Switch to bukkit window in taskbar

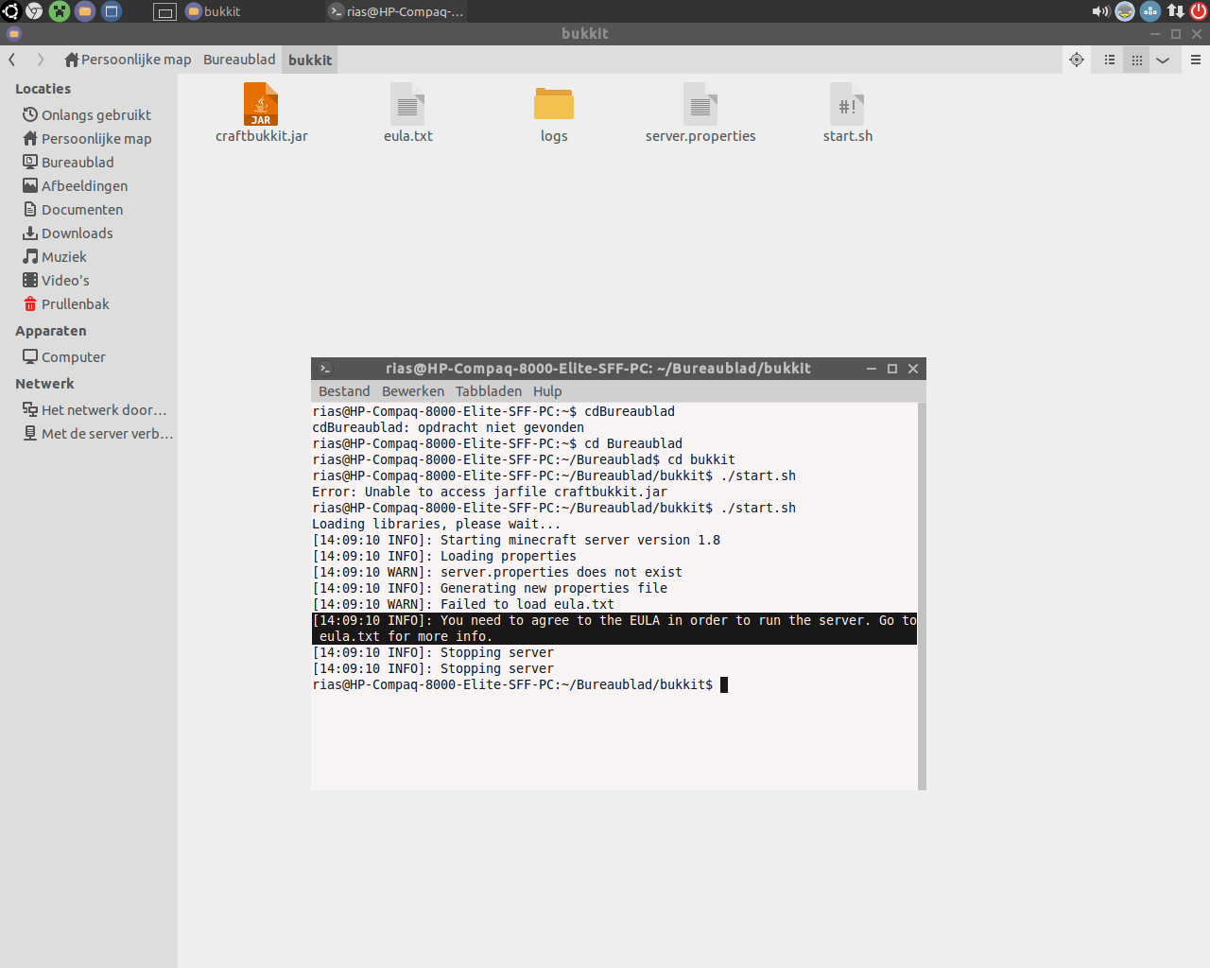[x=214, y=11]
